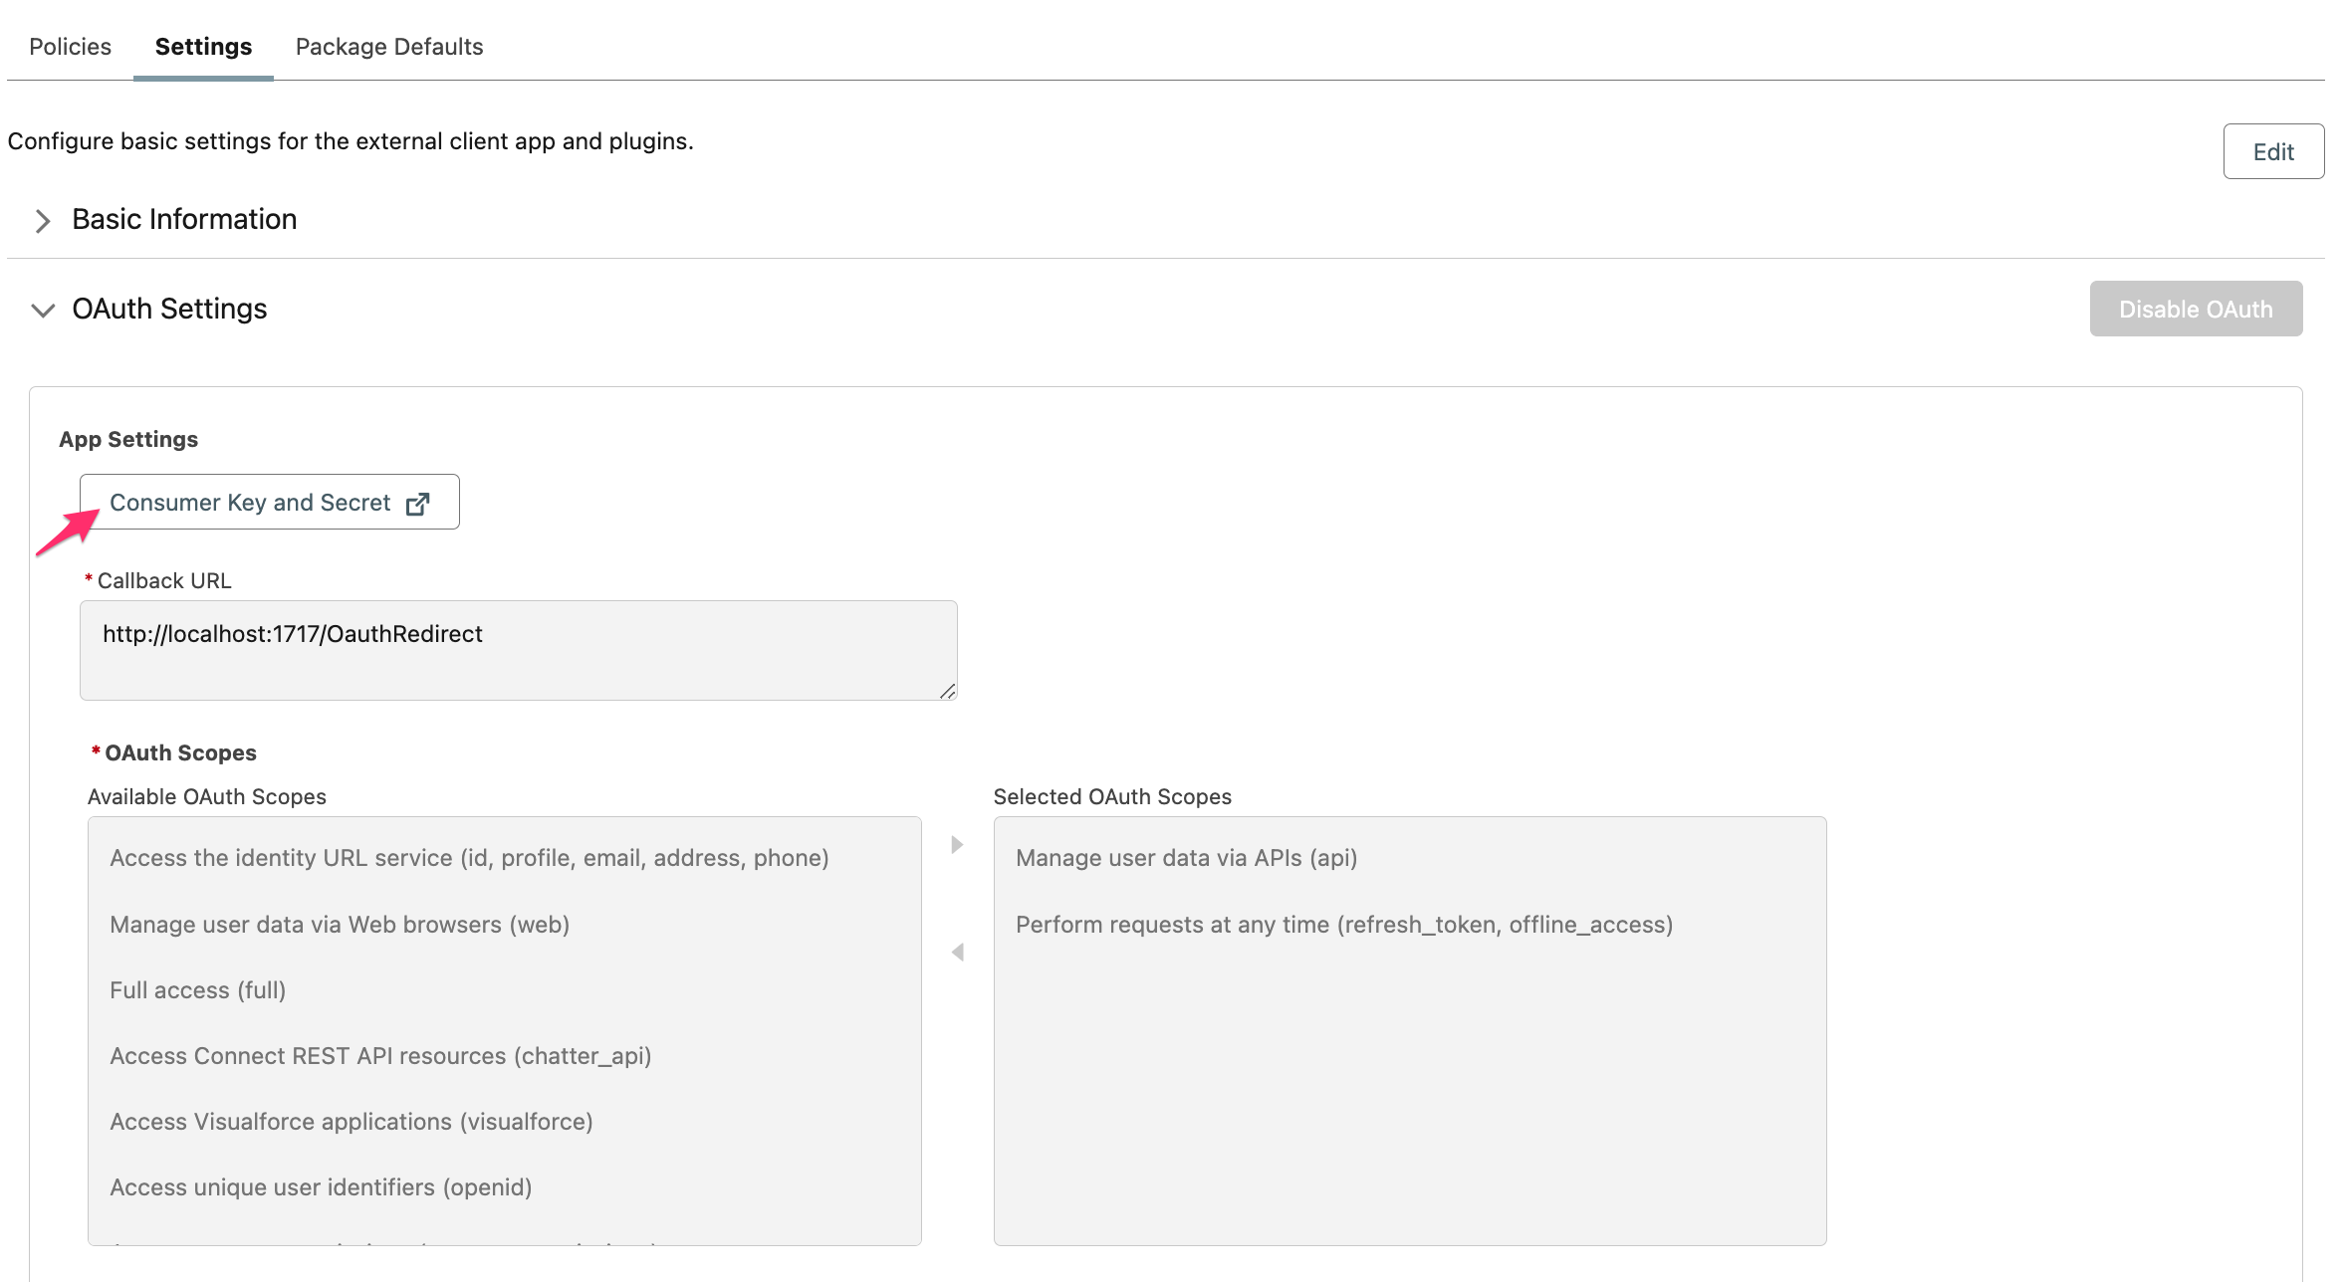The image size is (2346, 1282).
Task: Select 'Full access (full)' in available scopes
Action: (x=196, y=989)
